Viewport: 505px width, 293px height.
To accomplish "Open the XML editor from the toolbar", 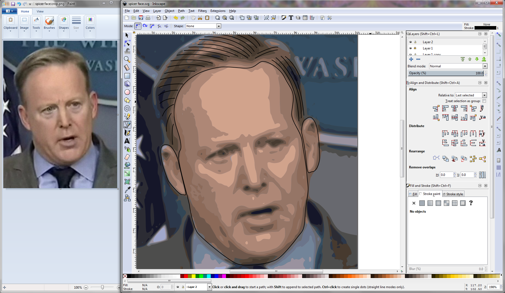I will 305,18.
